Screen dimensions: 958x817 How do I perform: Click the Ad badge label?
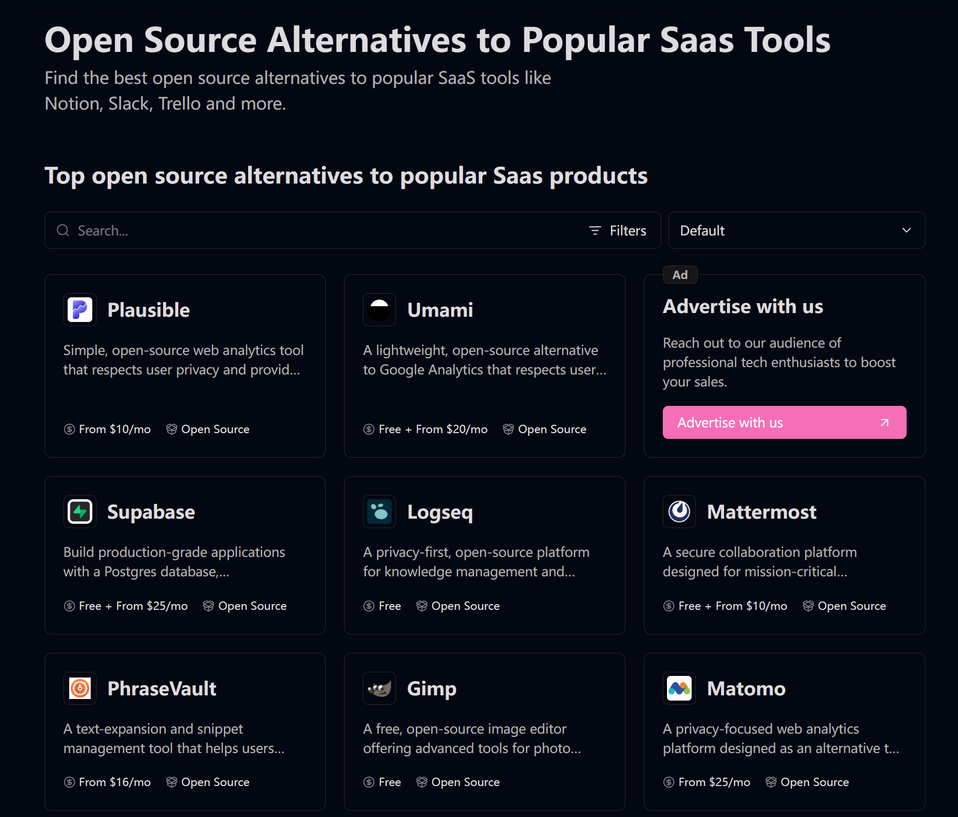(x=680, y=275)
